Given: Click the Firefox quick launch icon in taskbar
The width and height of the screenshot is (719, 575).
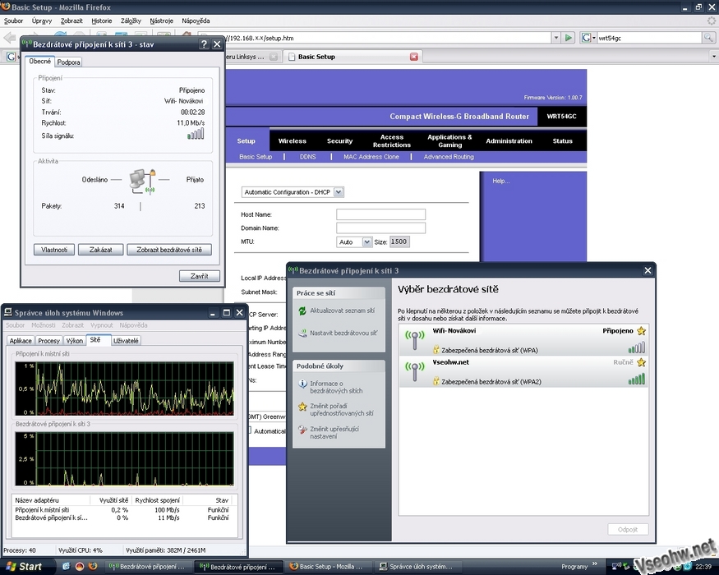Looking at the screenshot, I should 93,566.
